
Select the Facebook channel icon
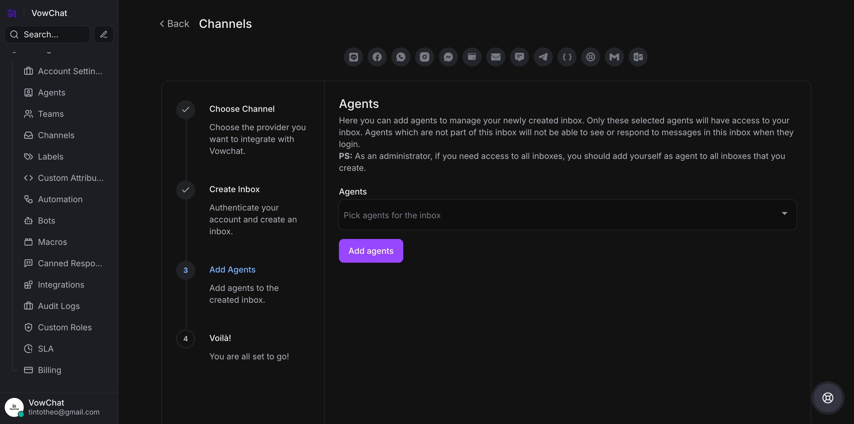(377, 57)
